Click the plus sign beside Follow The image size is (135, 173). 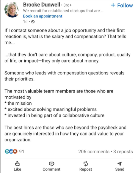coord(113,5)
